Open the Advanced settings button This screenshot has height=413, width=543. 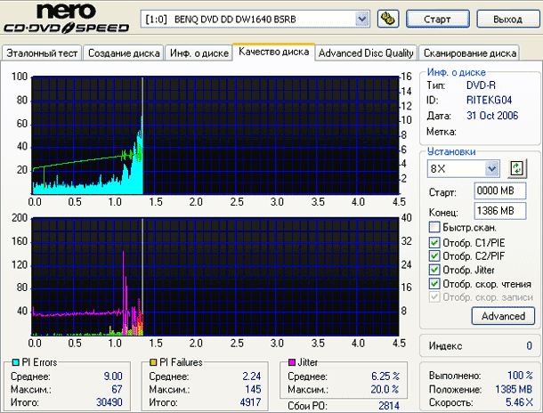coord(503,316)
